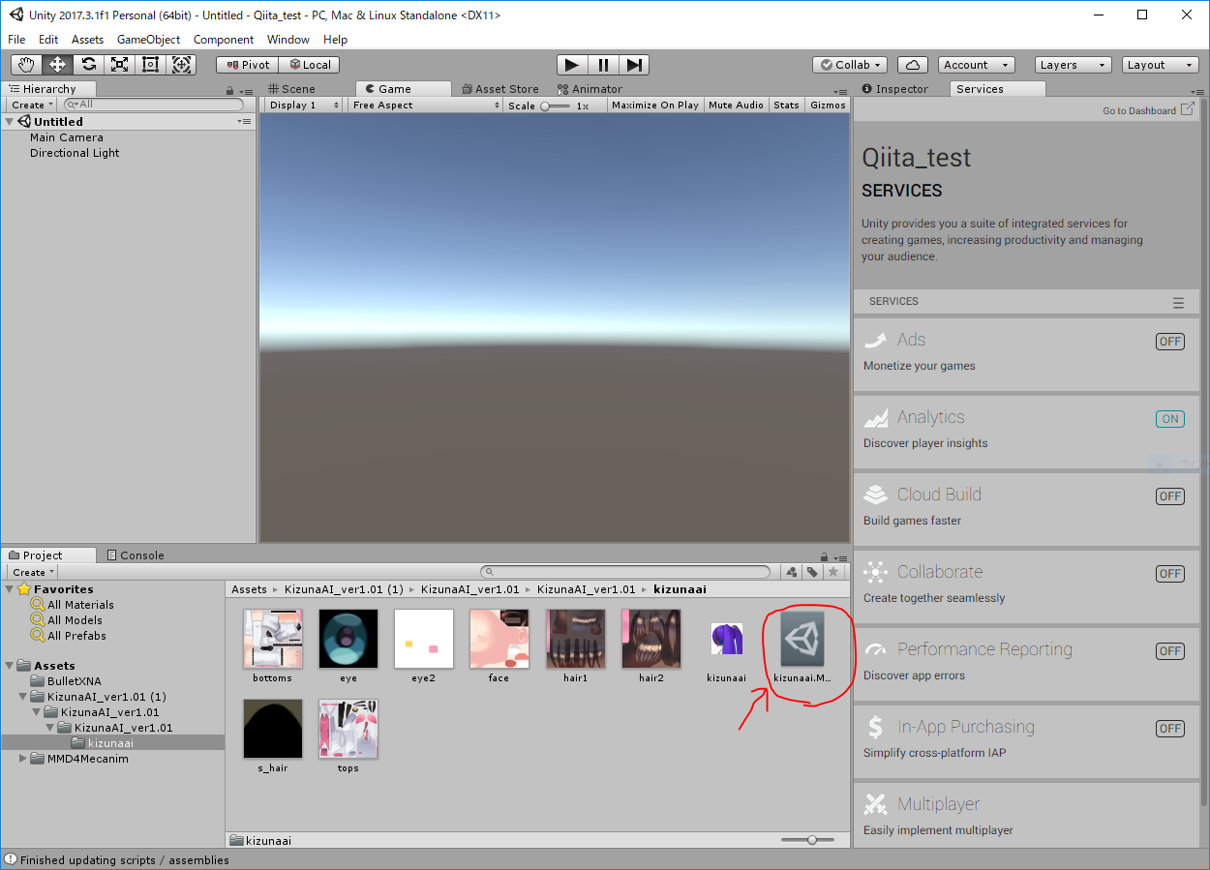Collapse the Untitled scene in Hierarchy
Screen dimensions: 1210x870
(10, 122)
